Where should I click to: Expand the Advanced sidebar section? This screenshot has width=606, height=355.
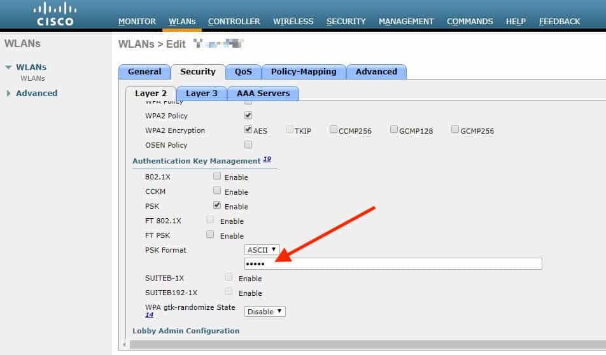(8, 93)
